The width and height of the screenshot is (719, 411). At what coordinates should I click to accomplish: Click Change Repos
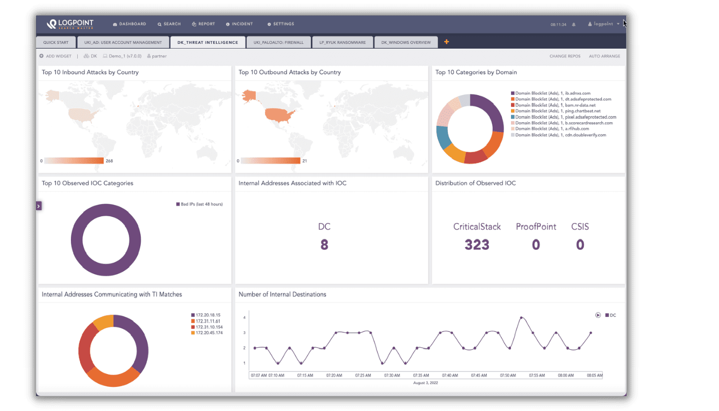point(565,56)
